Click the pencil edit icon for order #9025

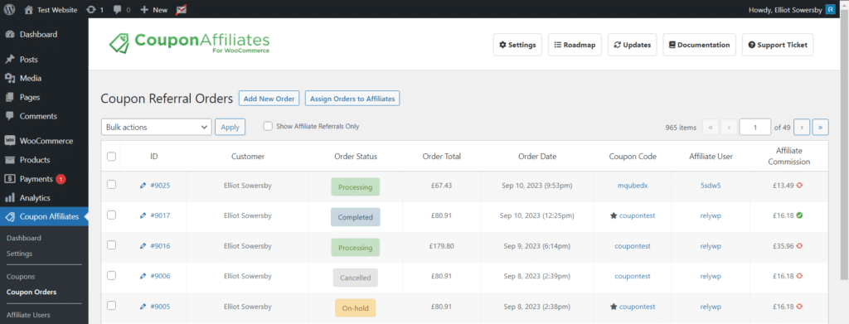(143, 185)
